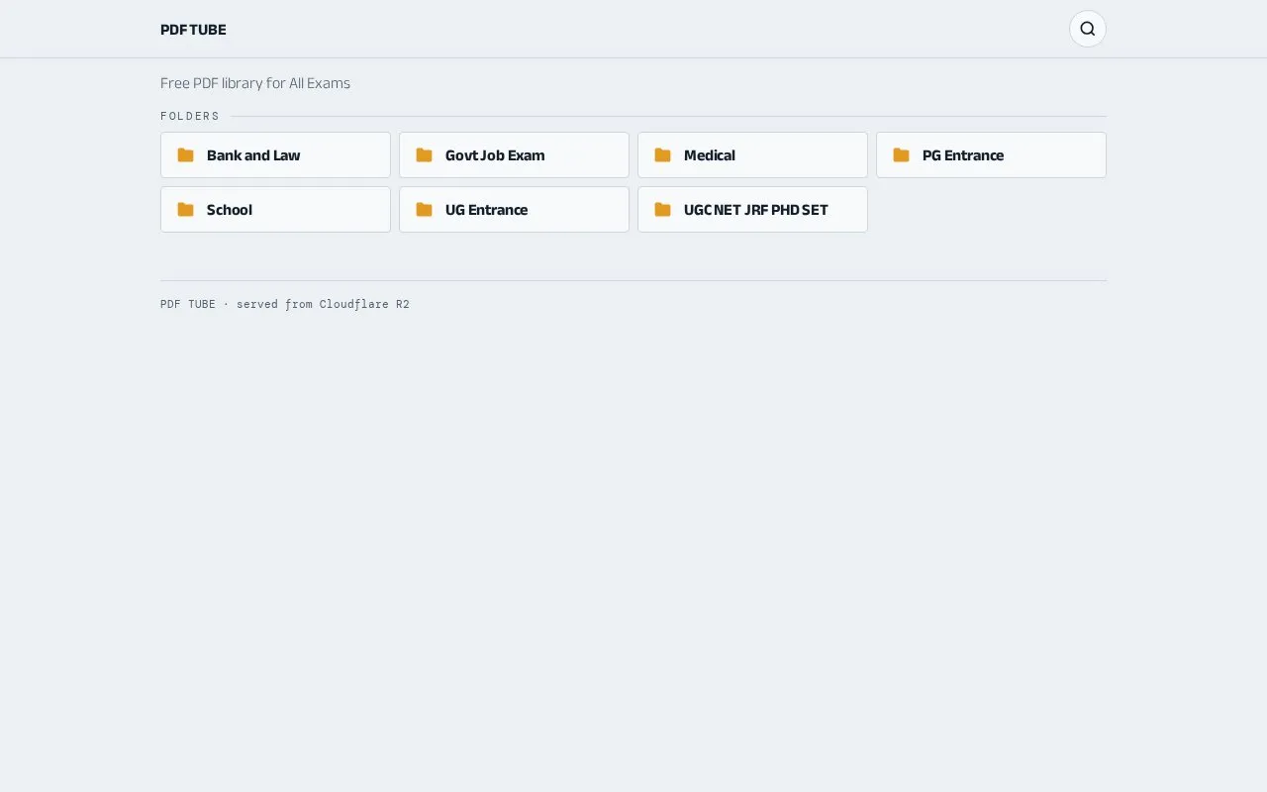Click the School folder icon
The height and width of the screenshot is (792, 1267).
tap(185, 210)
